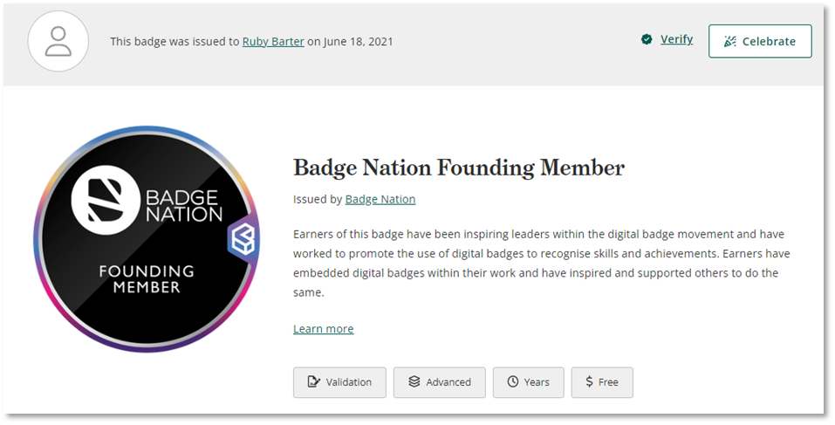
Task: Click the party popper icon in Celebrate
Action: [x=730, y=42]
